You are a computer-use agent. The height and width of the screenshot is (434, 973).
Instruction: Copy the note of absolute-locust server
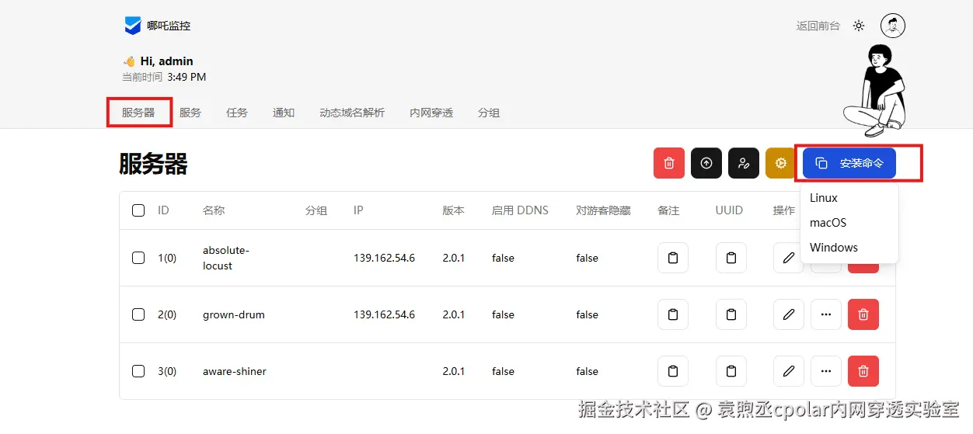(673, 258)
